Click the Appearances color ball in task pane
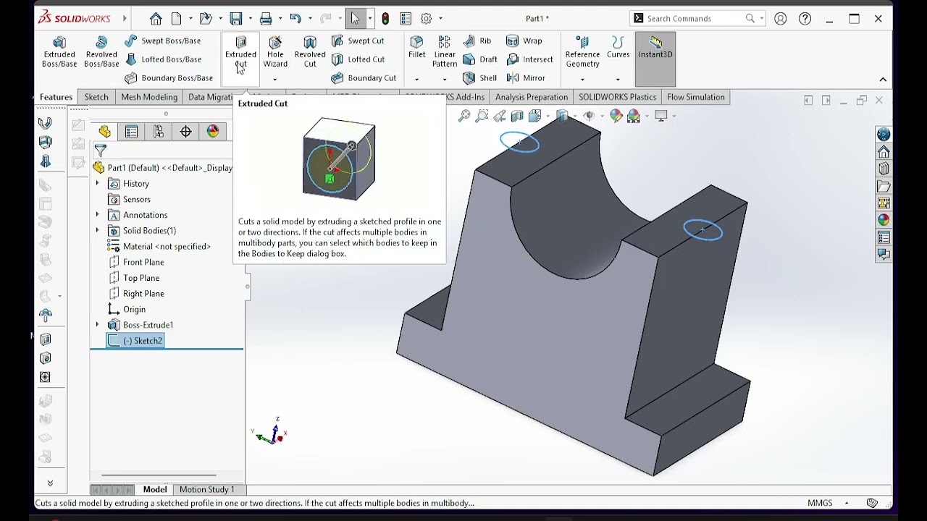 pyautogui.click(x=884, y=220)
